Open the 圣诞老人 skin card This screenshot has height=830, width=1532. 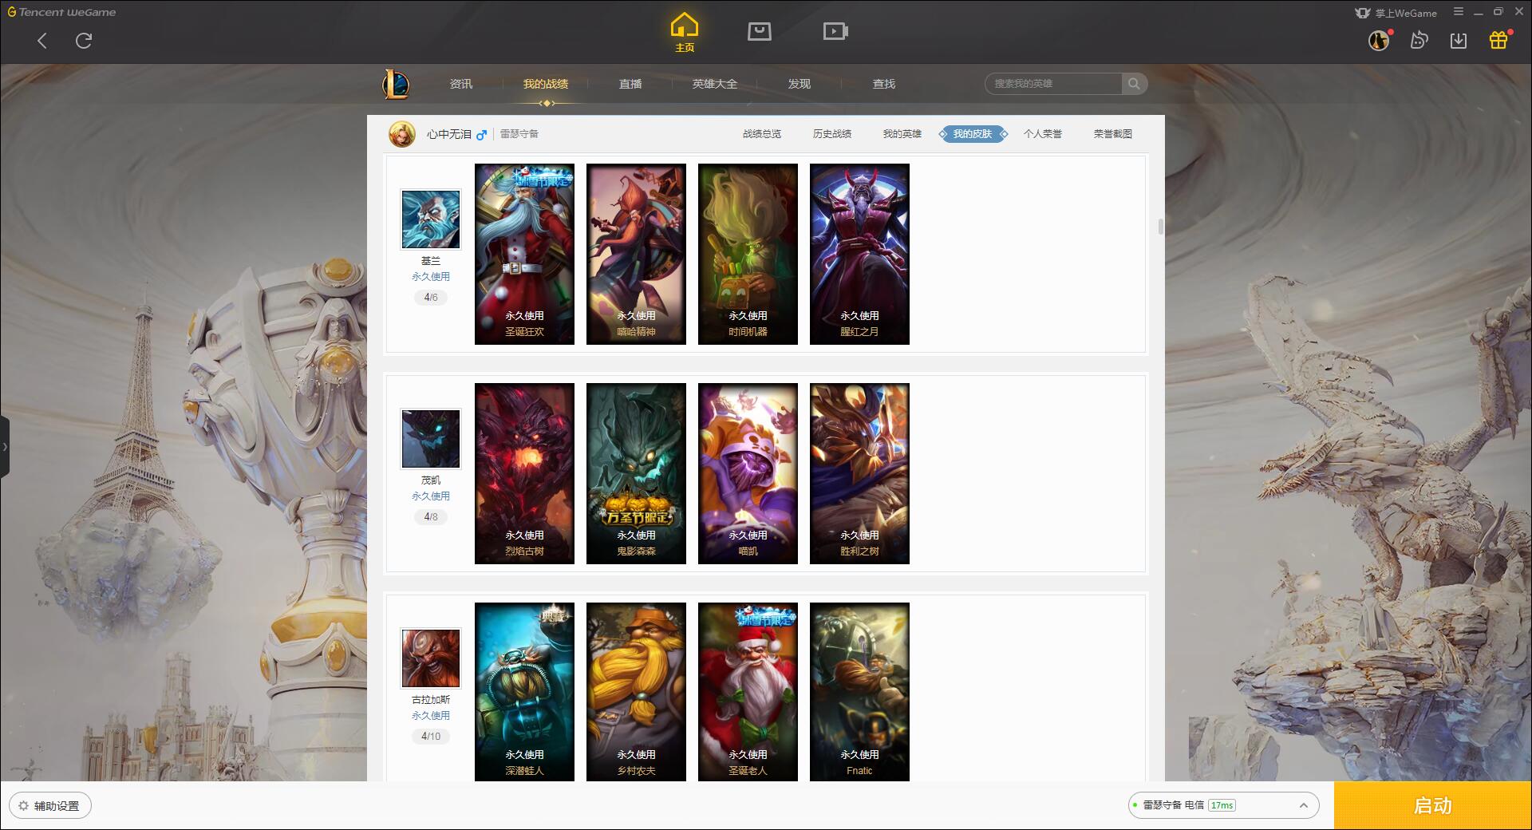pos(748,691)
